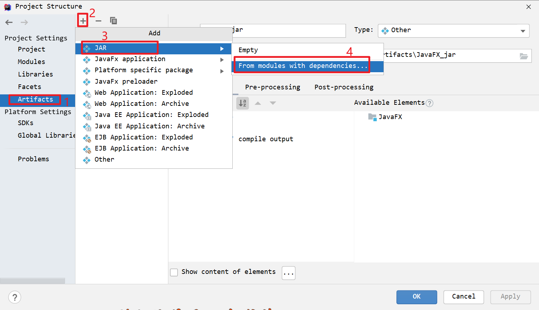The width and height of the screenshot is (539, 310).
Task: Click the minus Remove artifact button
Action: coord(99,21)
